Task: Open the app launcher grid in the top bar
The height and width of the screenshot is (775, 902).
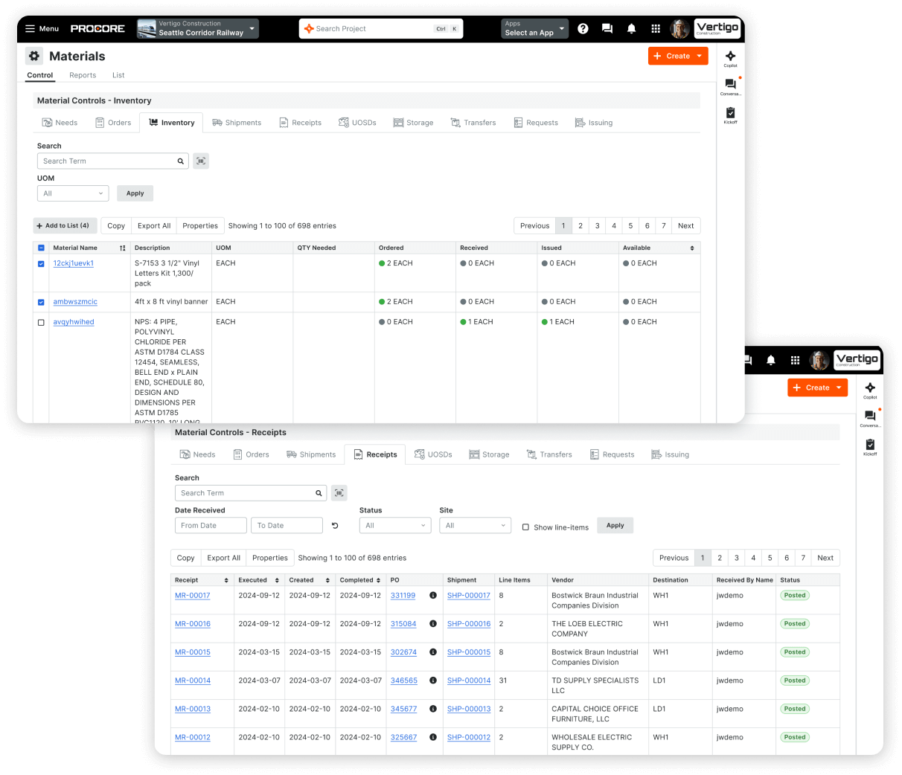Action: pyautogui.click(x=655, y=28)
